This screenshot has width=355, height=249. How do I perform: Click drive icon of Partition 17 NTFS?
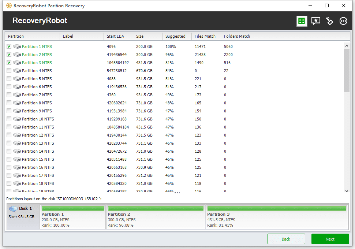(17, 175)
